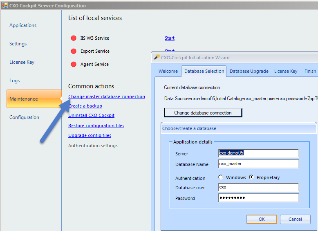This screenshot has height=231, width=318.
Task: Click Authentication settings text
Action: coord(93,146)
